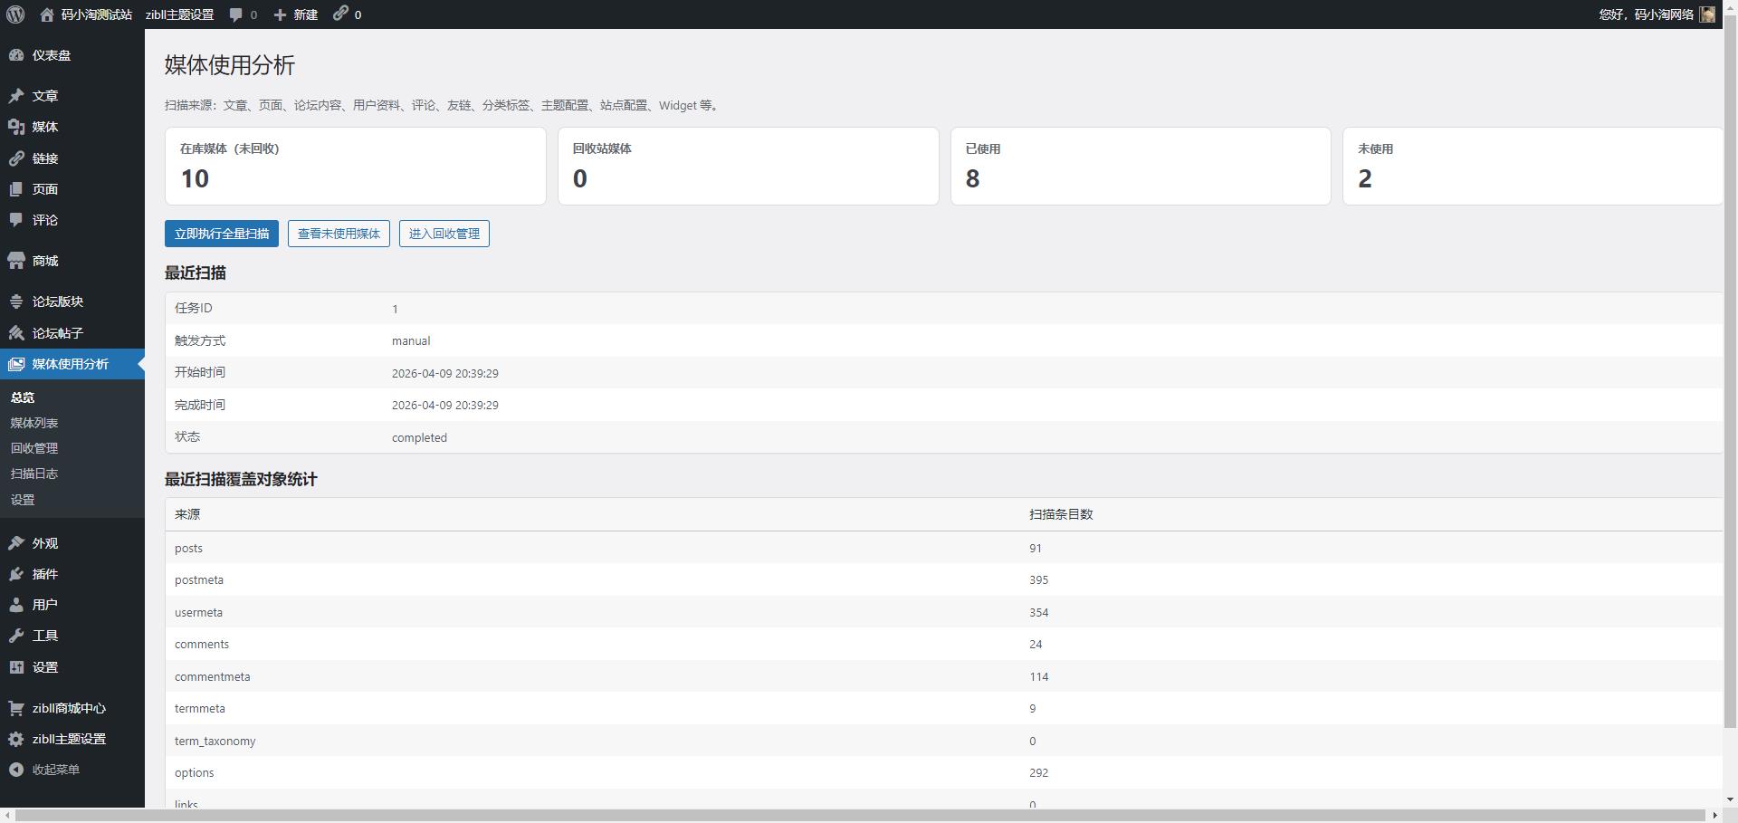This screenshot has height=823, width=1738.
Task: Click the 查看未使用媒体 button
Action: click(x=339, y=234)
